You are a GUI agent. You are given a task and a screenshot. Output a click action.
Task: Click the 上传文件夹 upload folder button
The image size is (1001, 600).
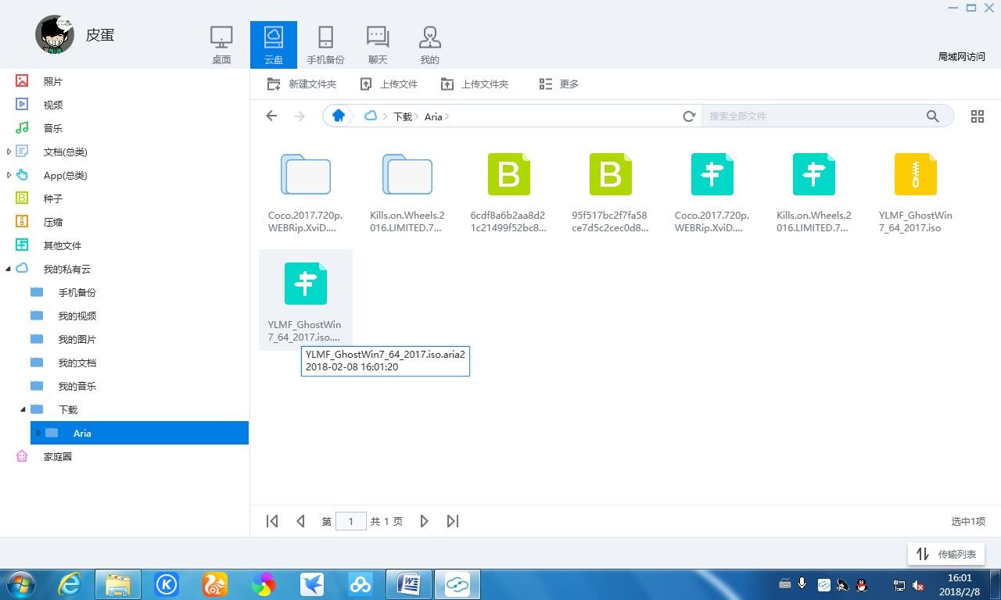[x=475, y=84]
